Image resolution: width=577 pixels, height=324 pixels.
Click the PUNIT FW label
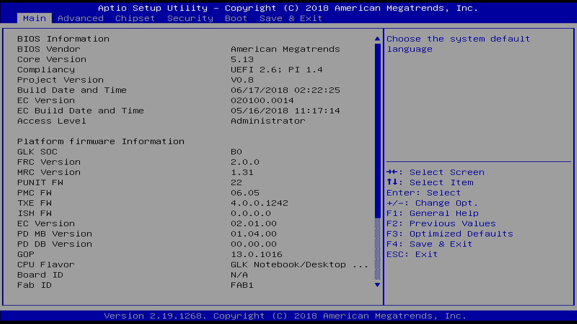pos(40,183)
